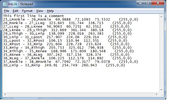178x104 pixels.
Task: Click the value 263.383
Action: [x=96, y=34]
